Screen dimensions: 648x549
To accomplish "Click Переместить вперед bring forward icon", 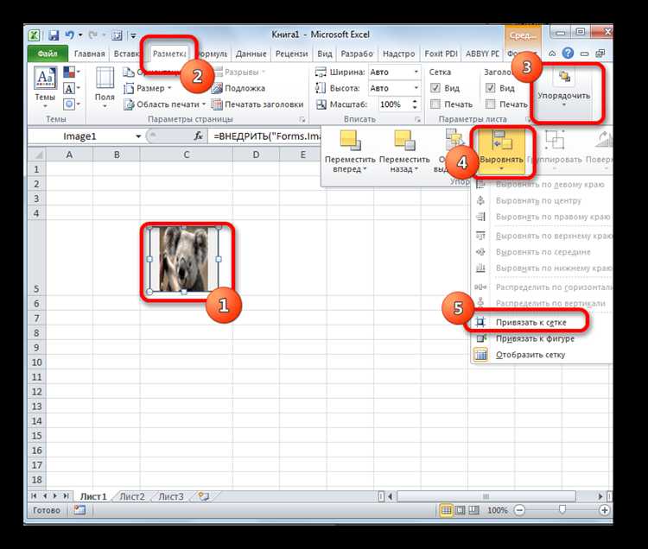I will coord(350,141).
